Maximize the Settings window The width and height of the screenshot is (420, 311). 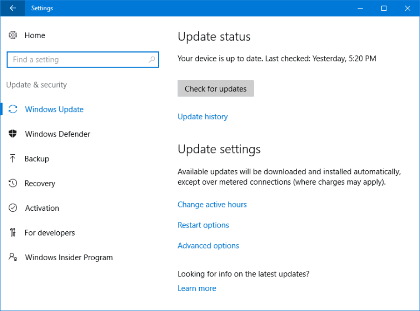tap(384, 8)
